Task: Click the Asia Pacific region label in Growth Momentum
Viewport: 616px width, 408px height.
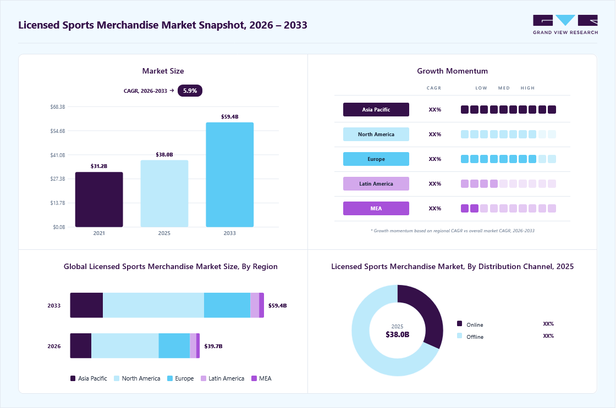Action: click(376, 109)
